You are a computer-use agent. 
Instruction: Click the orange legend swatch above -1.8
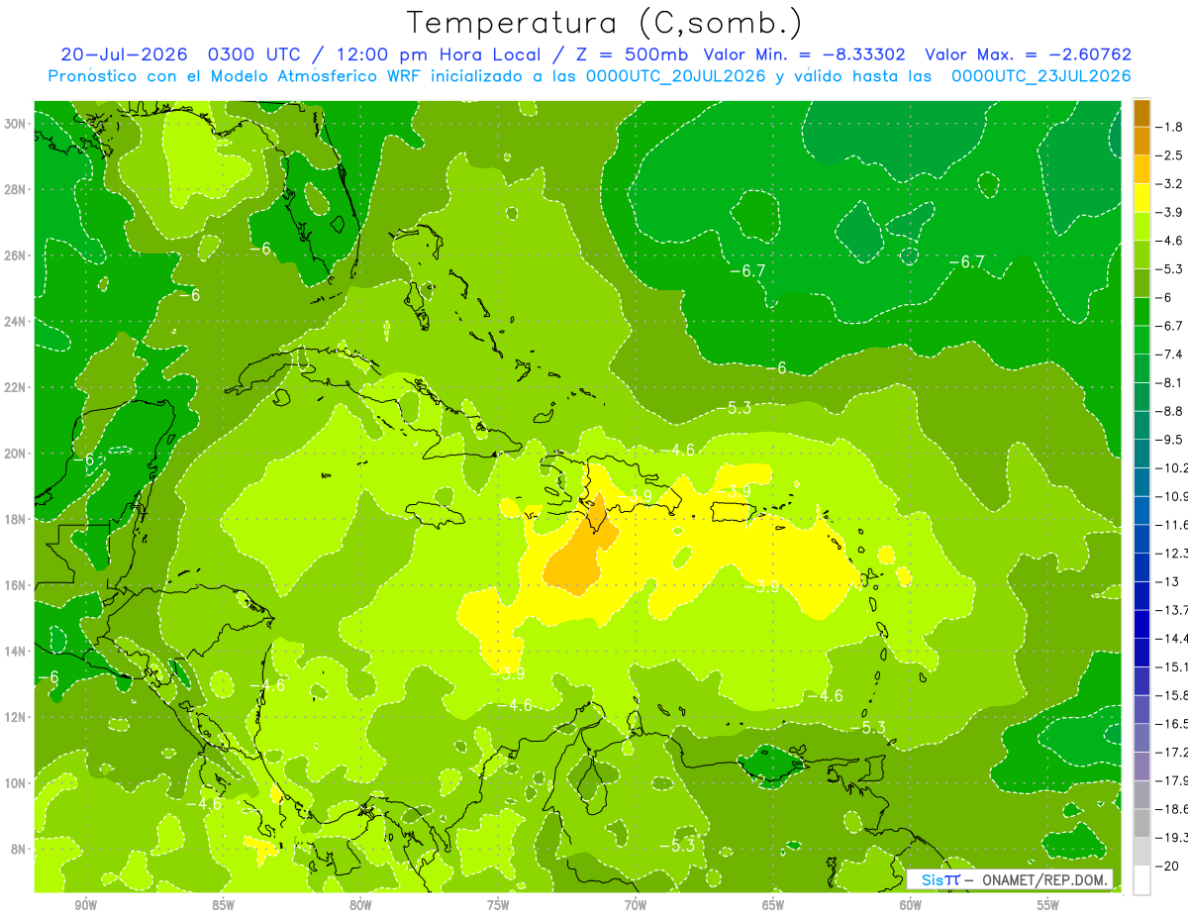click(x=1141, y=113)
